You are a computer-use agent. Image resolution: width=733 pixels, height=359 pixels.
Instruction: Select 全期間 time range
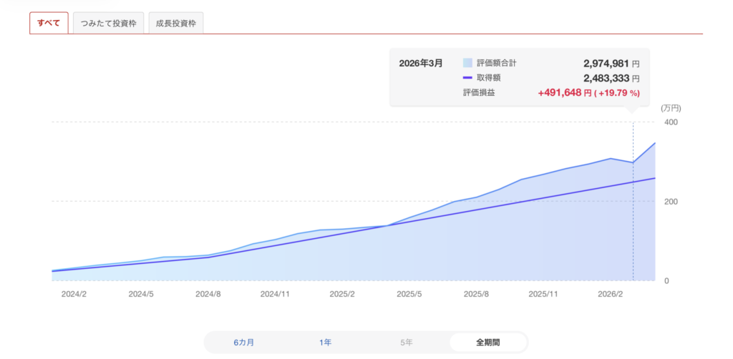tap(488, 342)
